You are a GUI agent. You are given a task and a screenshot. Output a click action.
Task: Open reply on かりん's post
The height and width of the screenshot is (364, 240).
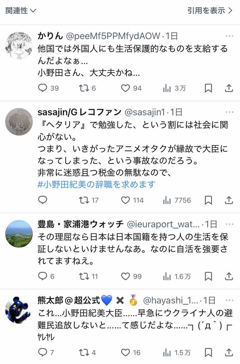48,88
